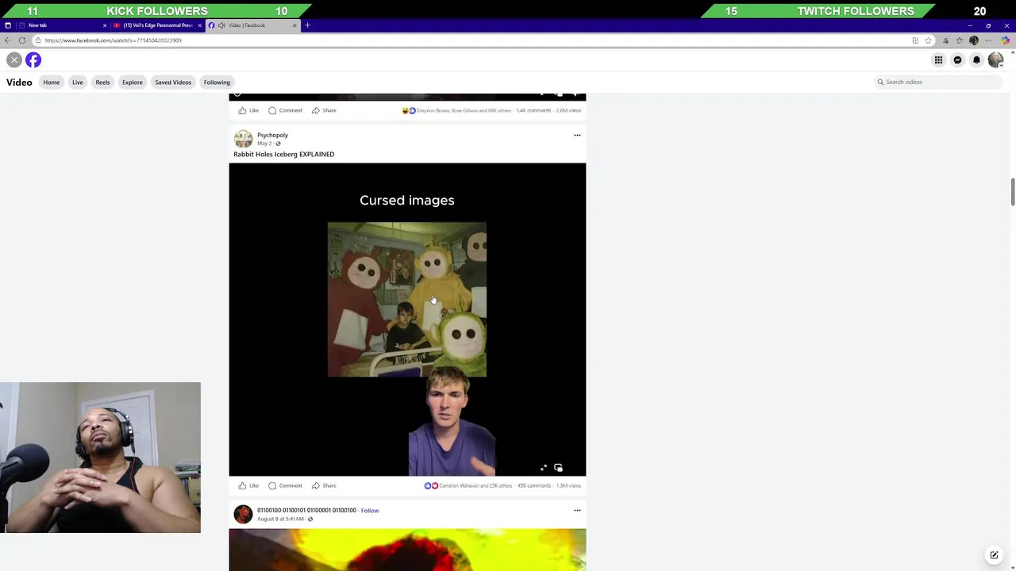Share the Psychopoly video post
The height and width of the screenshot is (571, 1016).
pyautogui.click(x=324, y=485)
